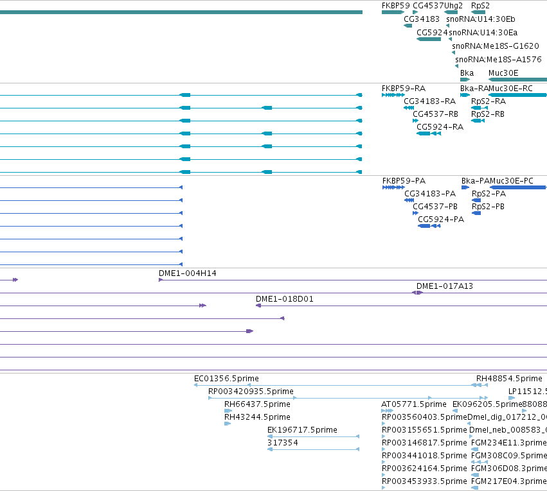Image resolution: width=547 pixels, height=491 pixels.
Task: Click the Bka-RA transcript label
Action: (474, 89)
